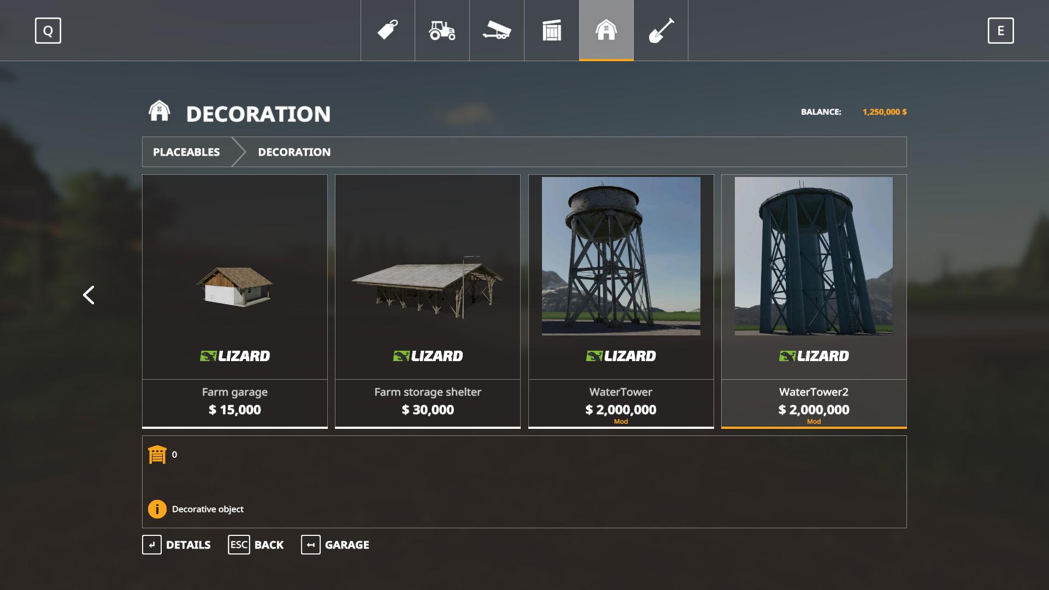Click the DETAILS button
1049x590 pixels.
tap(176, 545)
